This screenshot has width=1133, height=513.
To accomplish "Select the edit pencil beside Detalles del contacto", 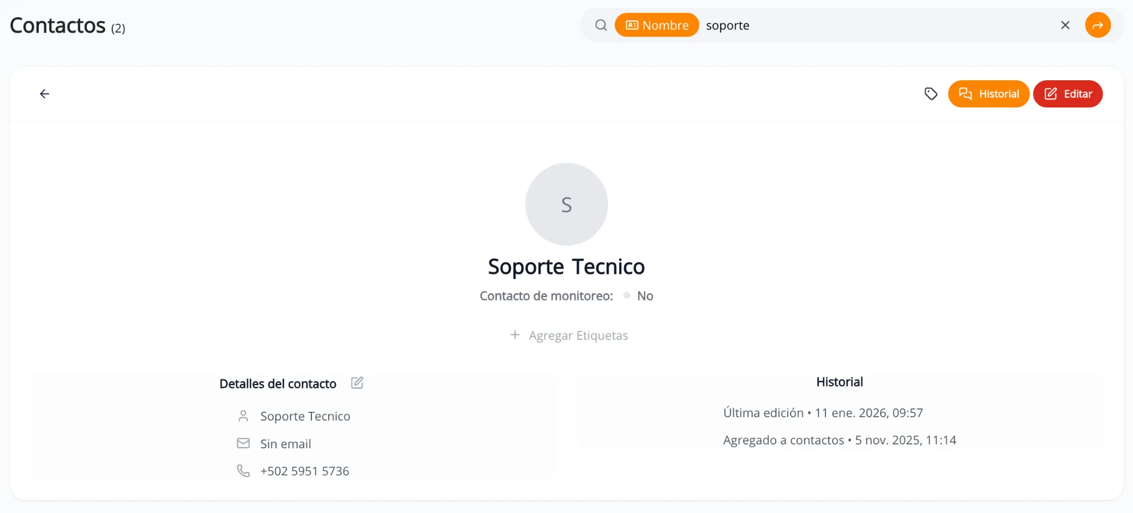I will coord(357,382).
